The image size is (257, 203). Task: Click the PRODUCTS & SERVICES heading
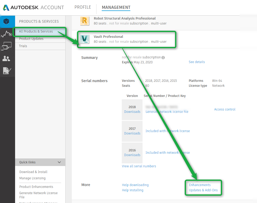(39, 21)
